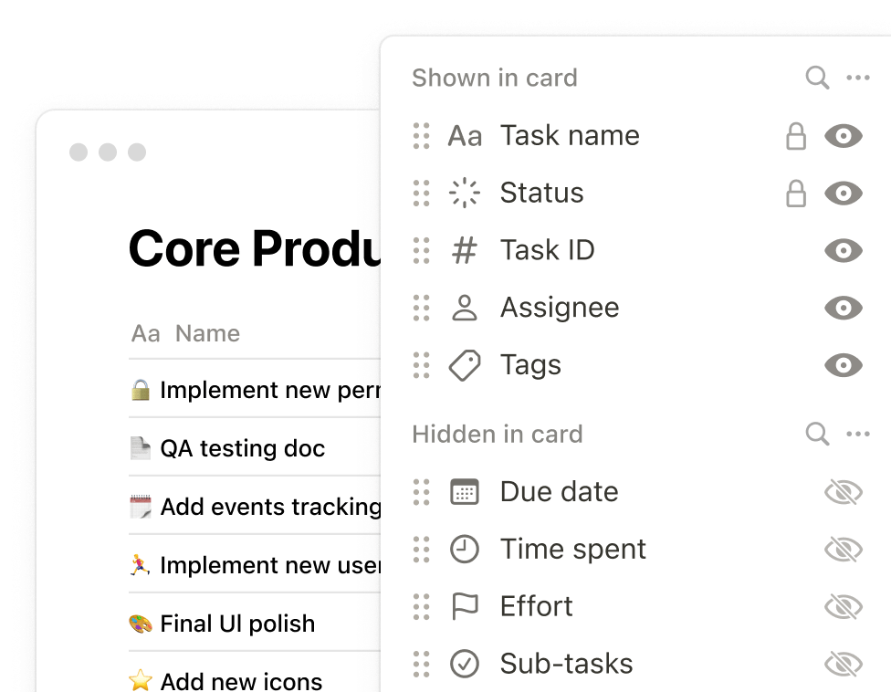The width and height of the screenshot is (891, 692).
Task: Open the more options menu for Shown in card
Action: pos(858,78)
